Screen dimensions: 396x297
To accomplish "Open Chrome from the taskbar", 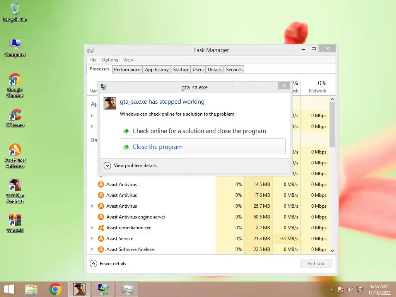I will (x=55, y=289).
